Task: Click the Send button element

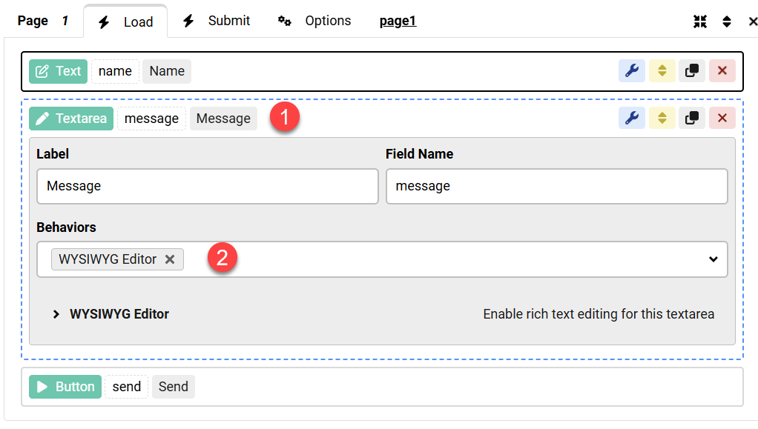Action: pyautogui.click(x=173, y=386)
